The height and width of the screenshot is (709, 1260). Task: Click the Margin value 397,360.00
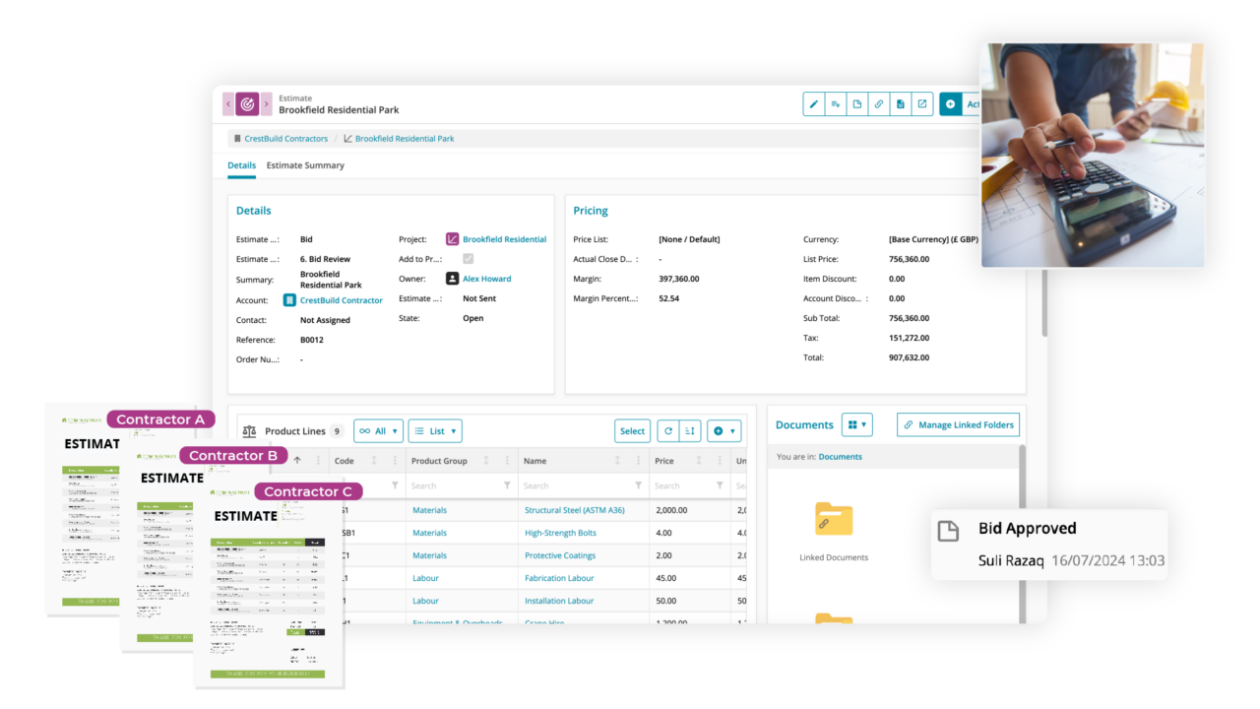coord(679,279)
